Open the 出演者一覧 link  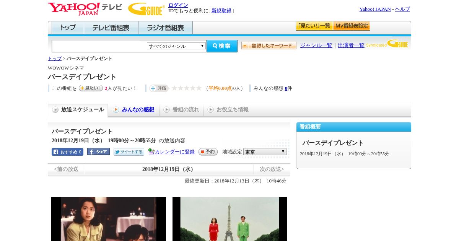tap(351, 46)
